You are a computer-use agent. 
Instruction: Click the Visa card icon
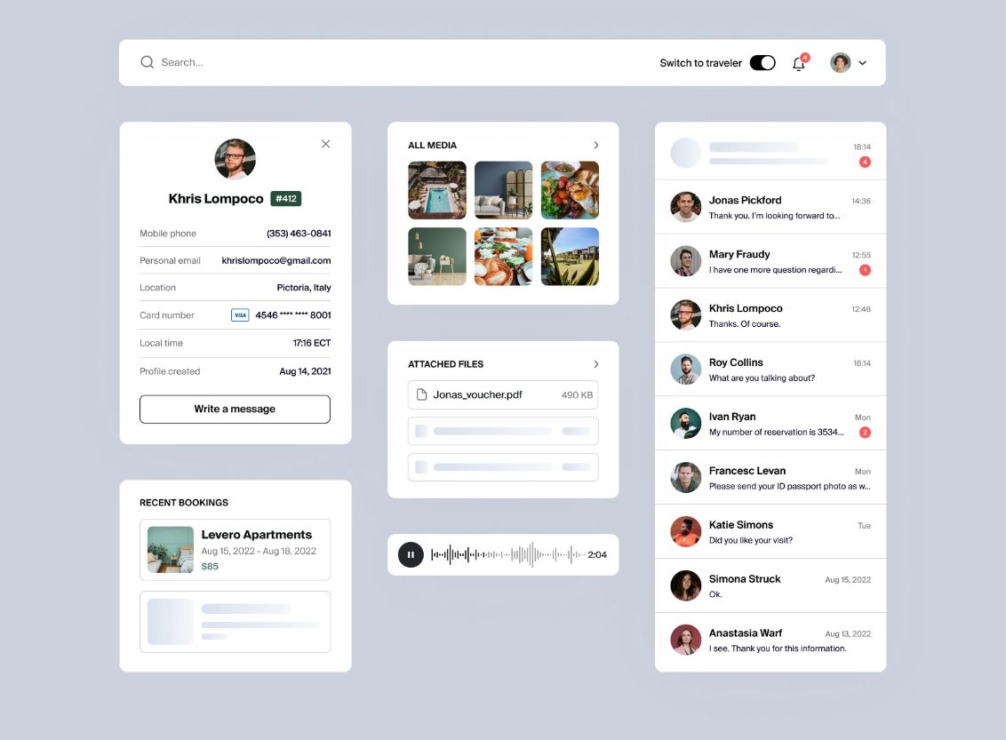[240, 314]
